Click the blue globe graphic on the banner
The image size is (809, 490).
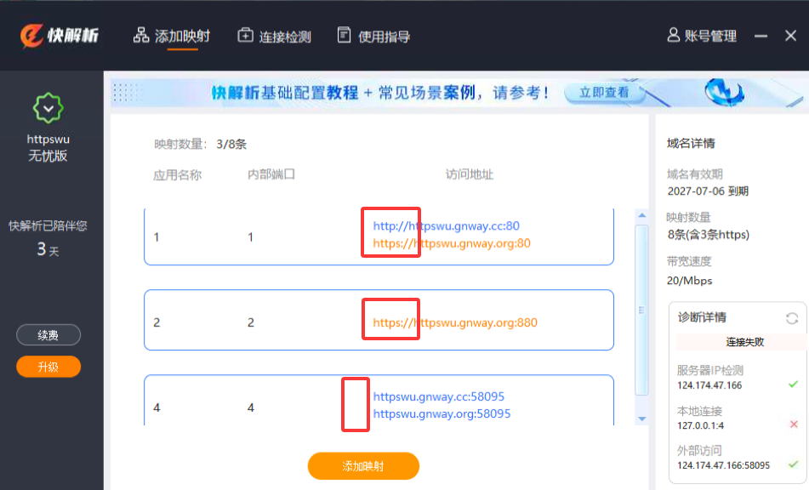(x=724, y=93)
